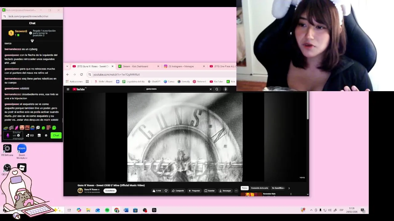Screen dimensions: 394x221
Task: Run the YouTube search magnifier button
Action: 217,89
